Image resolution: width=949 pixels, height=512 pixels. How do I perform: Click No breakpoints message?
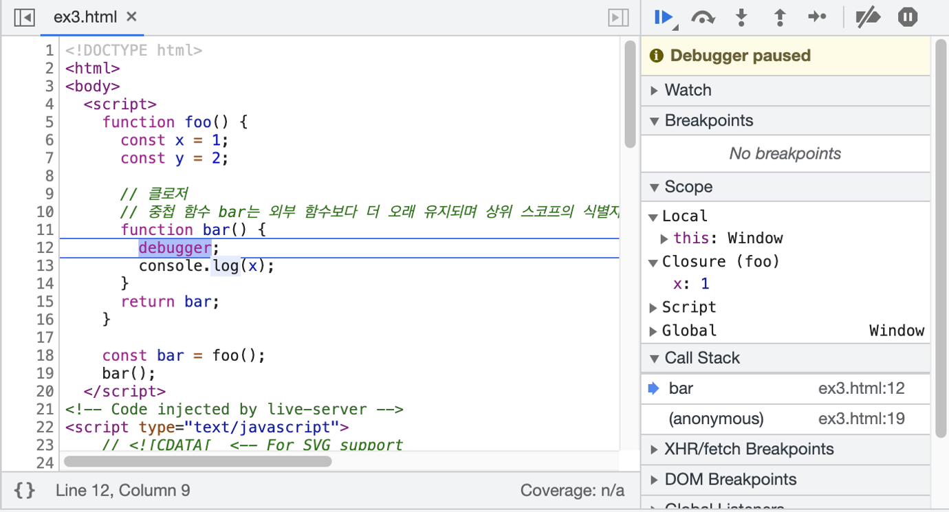coord(785,154)
